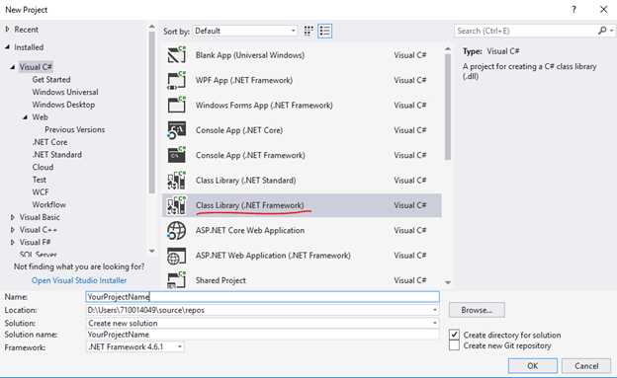Select .NET Core category
The height and width of the screenshot is (378, 617).
(x=50, y=142)
